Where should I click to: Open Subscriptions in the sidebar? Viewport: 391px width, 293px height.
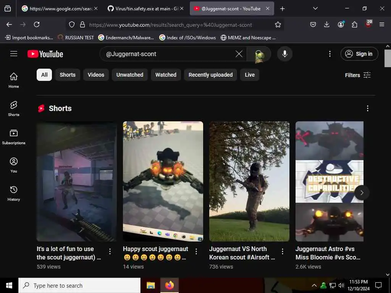(x=14, y=137)
